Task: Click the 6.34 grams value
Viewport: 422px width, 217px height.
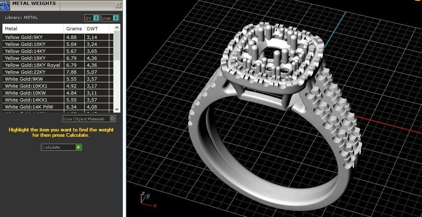Action: [71, 107]
